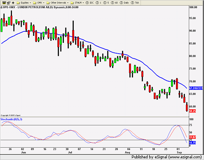Click the first toolbar icon at far left
Image resolution: width=204 pixels, height=160 pixels.
point(4,2)
